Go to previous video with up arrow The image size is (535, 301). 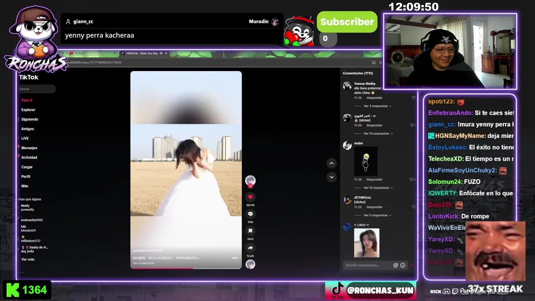coord(331,163)
